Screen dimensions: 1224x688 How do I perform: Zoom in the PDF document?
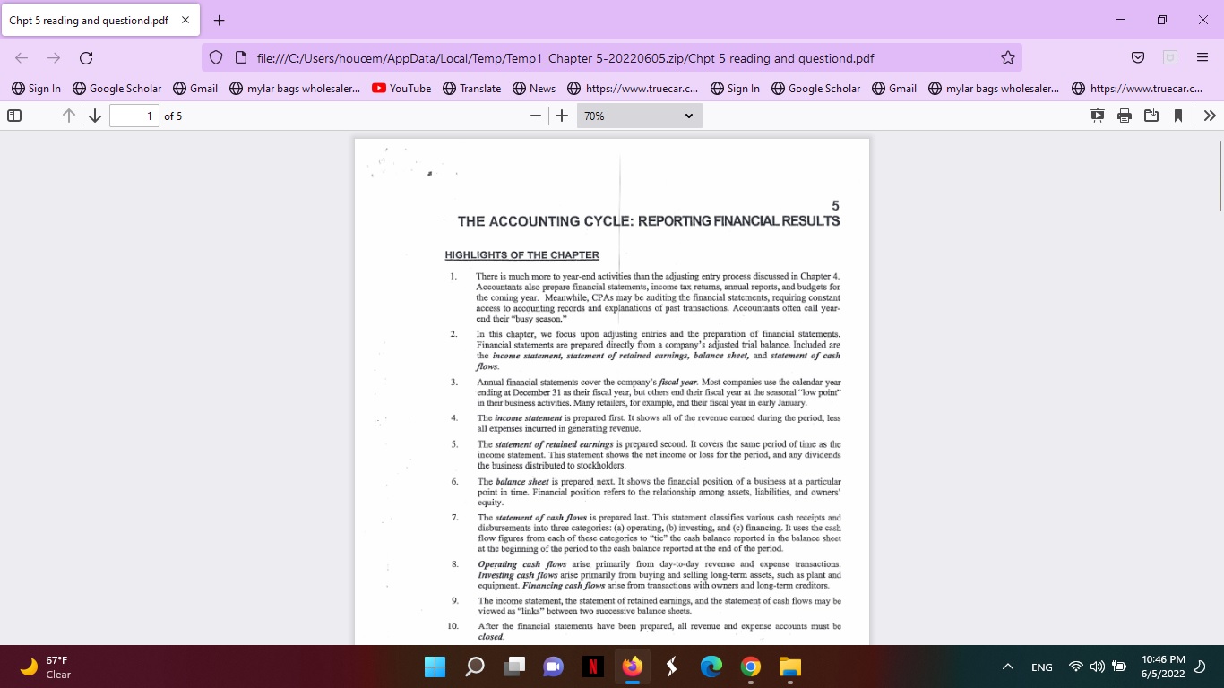[562, 116]
